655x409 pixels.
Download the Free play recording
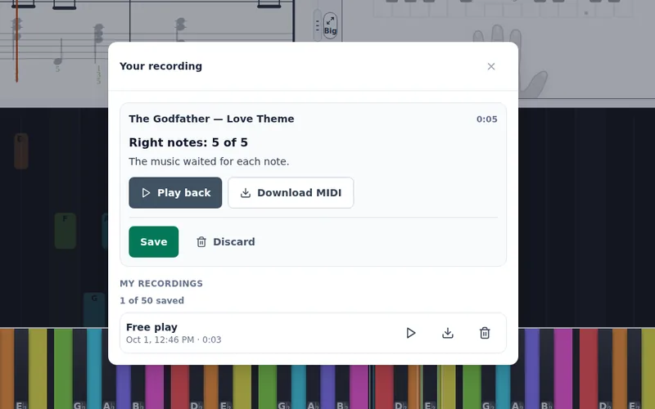[x=448, y=333]
